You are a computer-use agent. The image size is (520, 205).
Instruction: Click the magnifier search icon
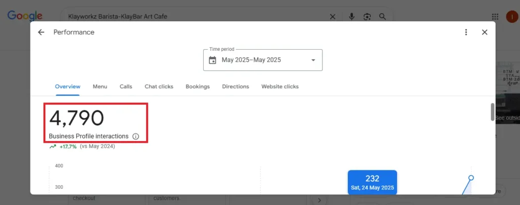click(x=382, y=17)
